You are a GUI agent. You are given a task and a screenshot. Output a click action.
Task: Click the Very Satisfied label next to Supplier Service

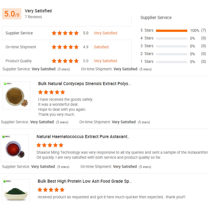click(105, 33)
